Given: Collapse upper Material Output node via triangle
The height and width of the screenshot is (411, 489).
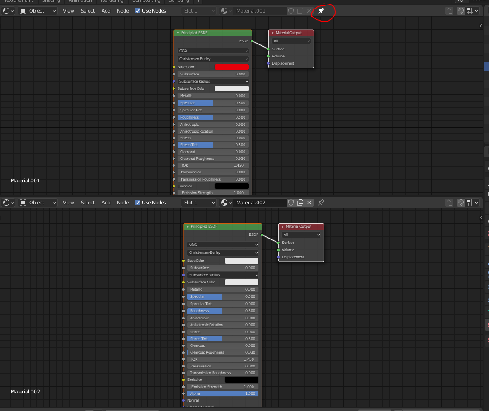Looking at the screenshot, I should click(272, 33).
